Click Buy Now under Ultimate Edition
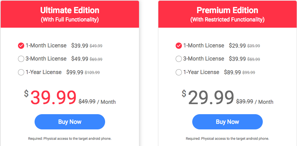297x146 pixels. (x=70, y=122)
